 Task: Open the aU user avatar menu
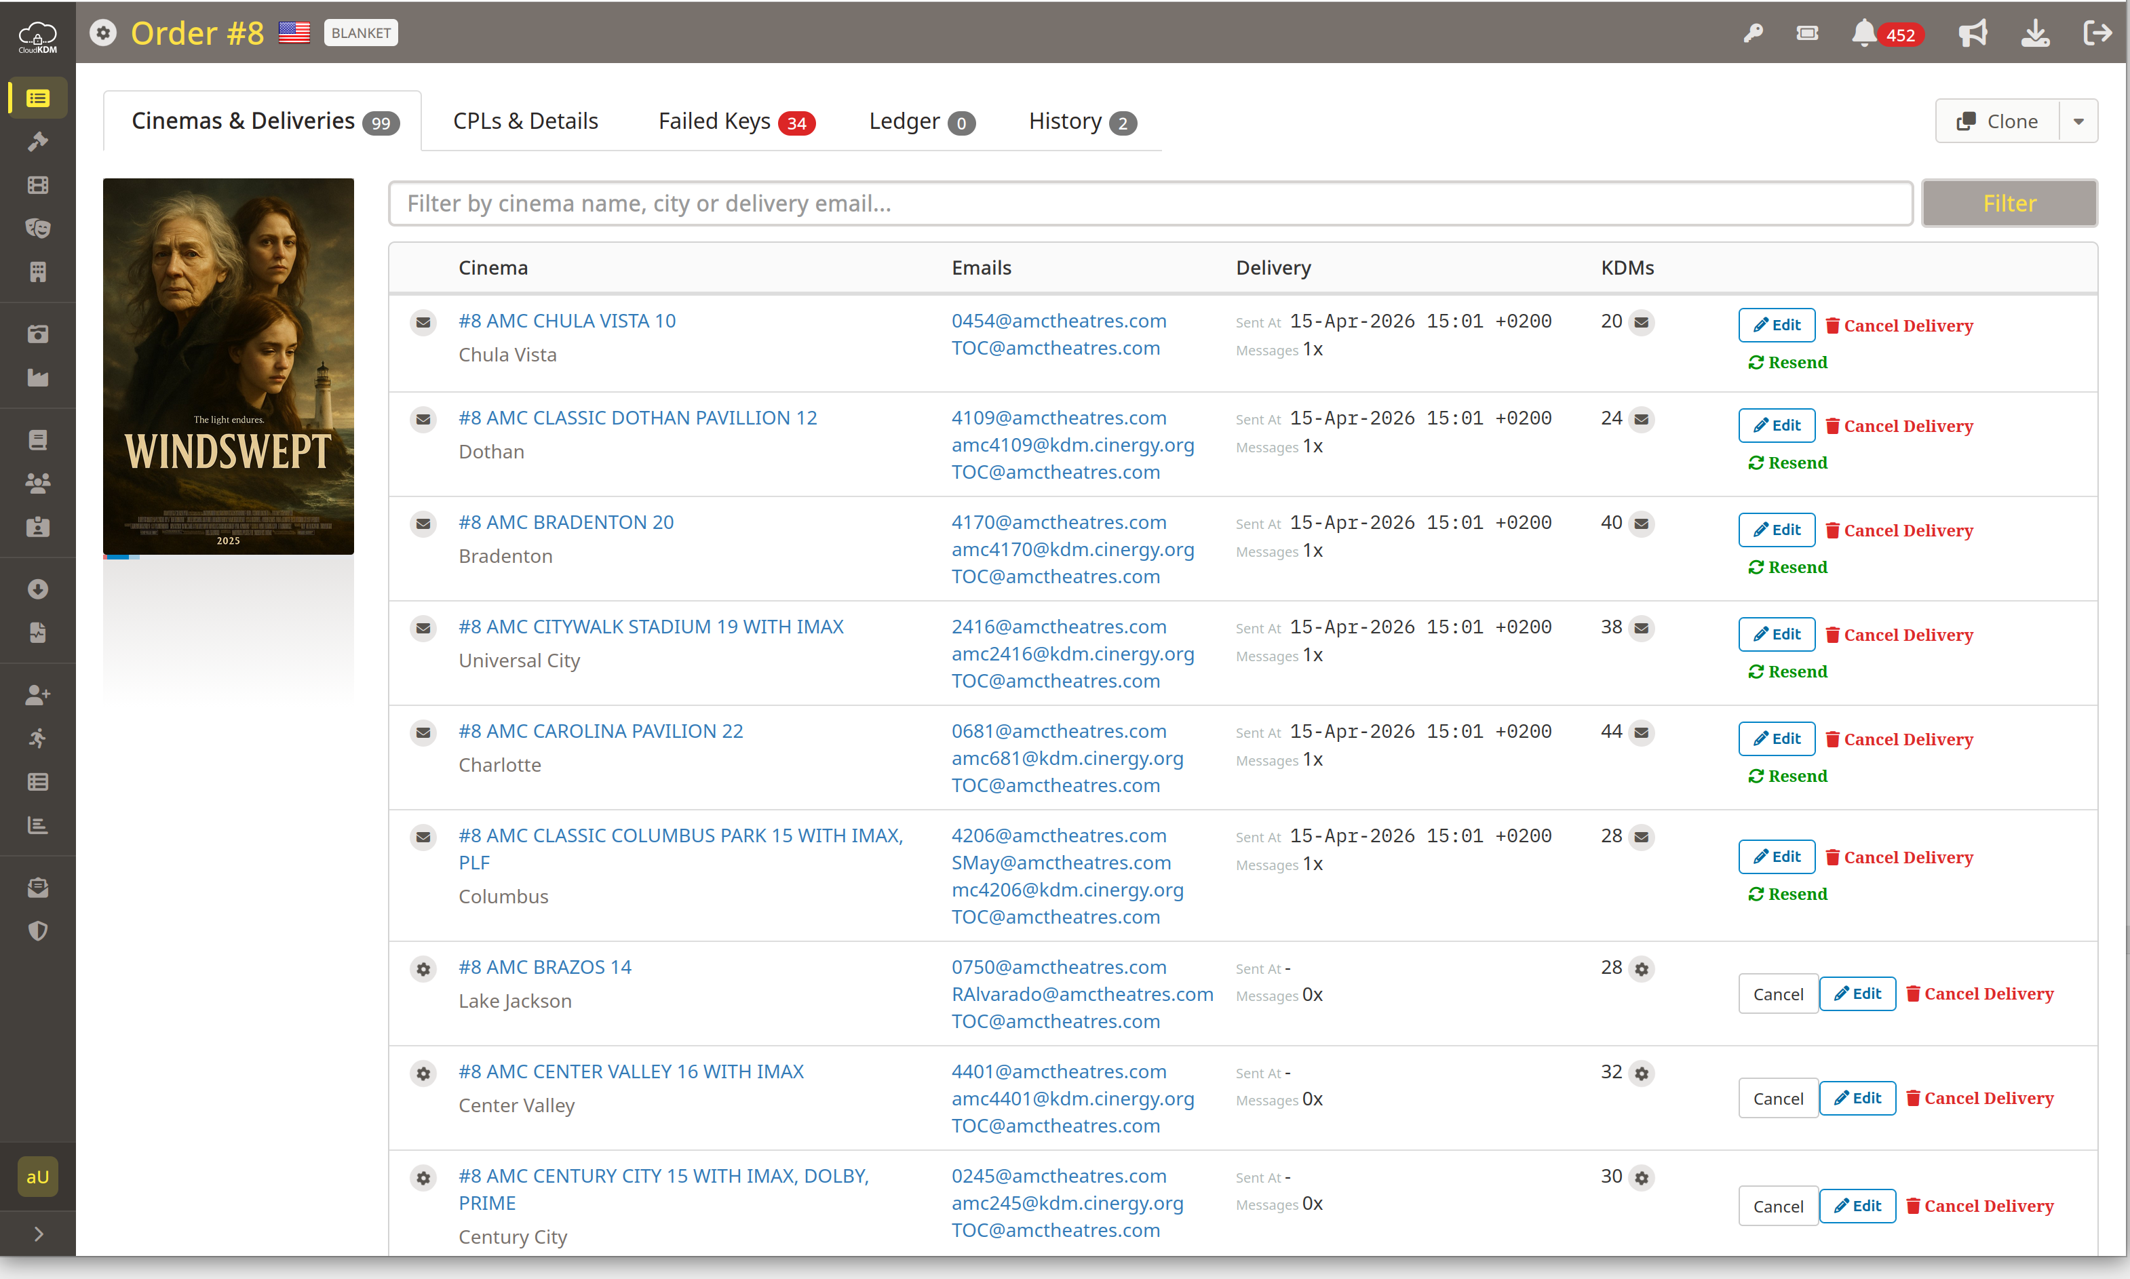(x=38, y=1177)
